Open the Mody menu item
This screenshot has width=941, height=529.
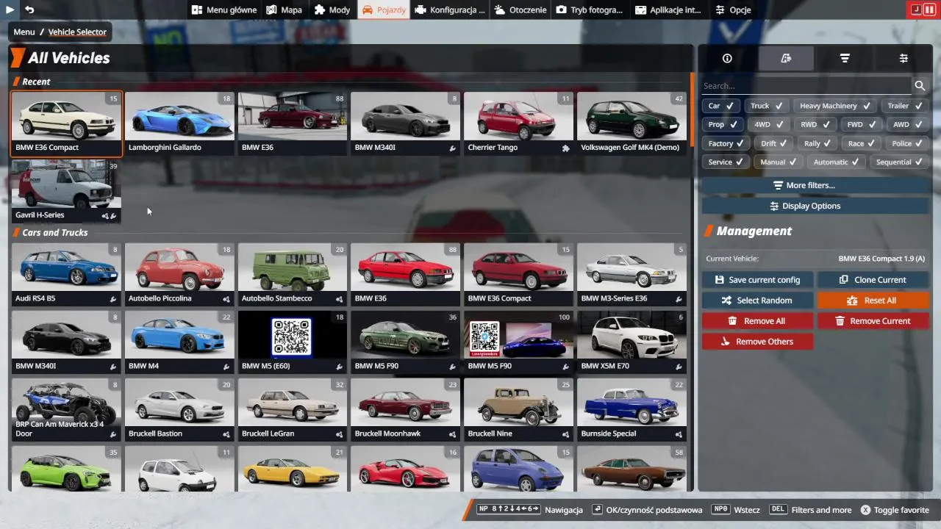(332, 10)
